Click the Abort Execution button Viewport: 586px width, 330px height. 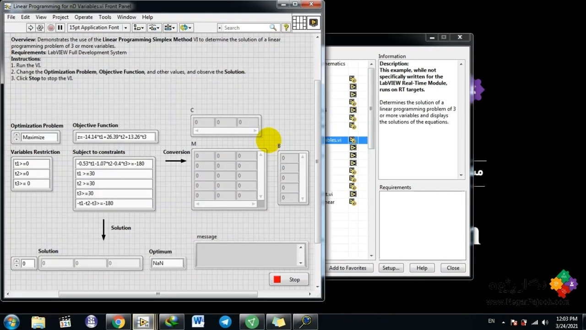(51, 28)
